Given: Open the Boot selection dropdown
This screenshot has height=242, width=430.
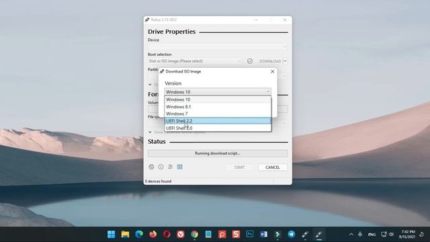Looking at the screenshot, I should (195, 61).
